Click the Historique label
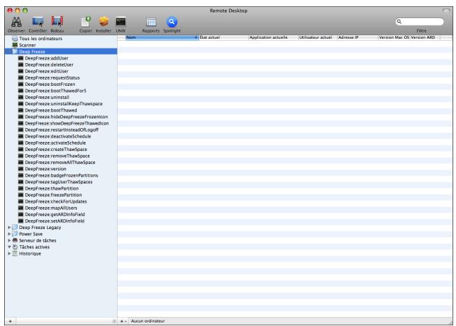This screenshot has width=456, height=326. pos(30,253)
